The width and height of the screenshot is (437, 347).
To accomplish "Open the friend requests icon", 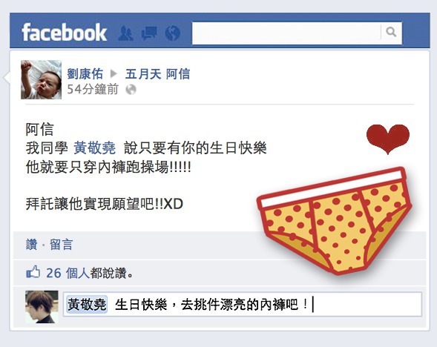I will [x=125, y=33].
